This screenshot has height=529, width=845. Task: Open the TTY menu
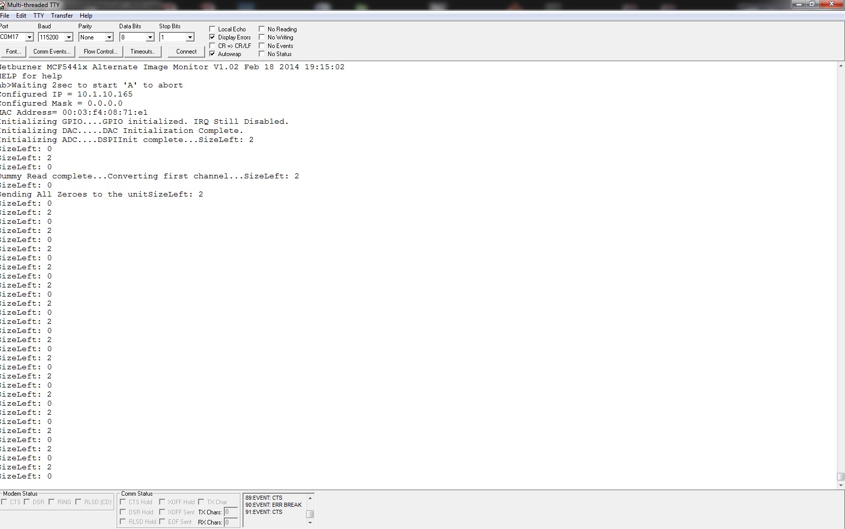(x=39, y=16)
